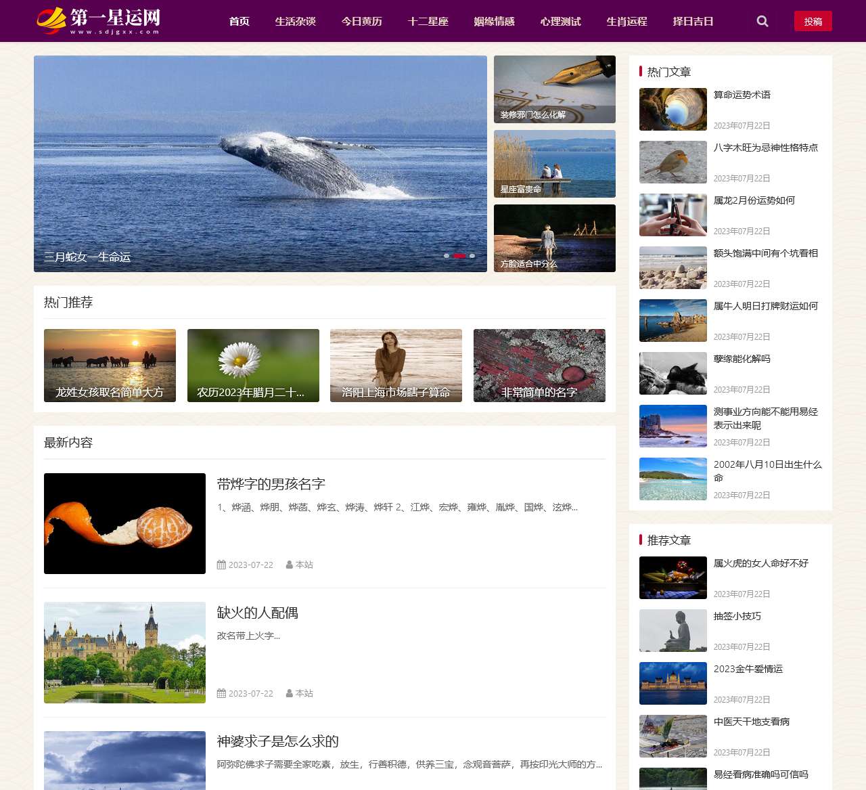
Task: Click the 方脸适合中分么 side thumbnail
Action: [x=555, y=238]
